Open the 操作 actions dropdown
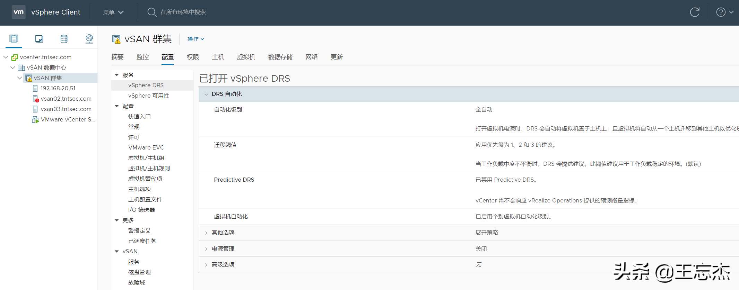The image size is (739, 290). coord(195,39)
